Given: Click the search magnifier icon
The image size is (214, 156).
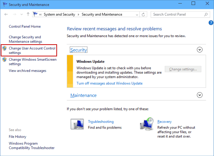Looking at the screenshot, I should click(206, 14).
